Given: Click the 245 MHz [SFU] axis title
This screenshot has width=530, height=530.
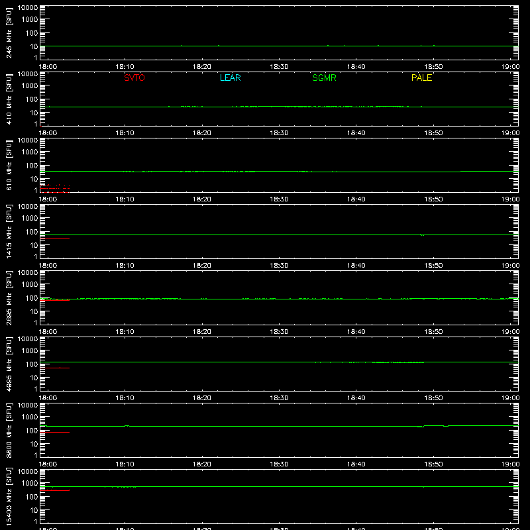Looking at the screenshot, I should 9,33.
